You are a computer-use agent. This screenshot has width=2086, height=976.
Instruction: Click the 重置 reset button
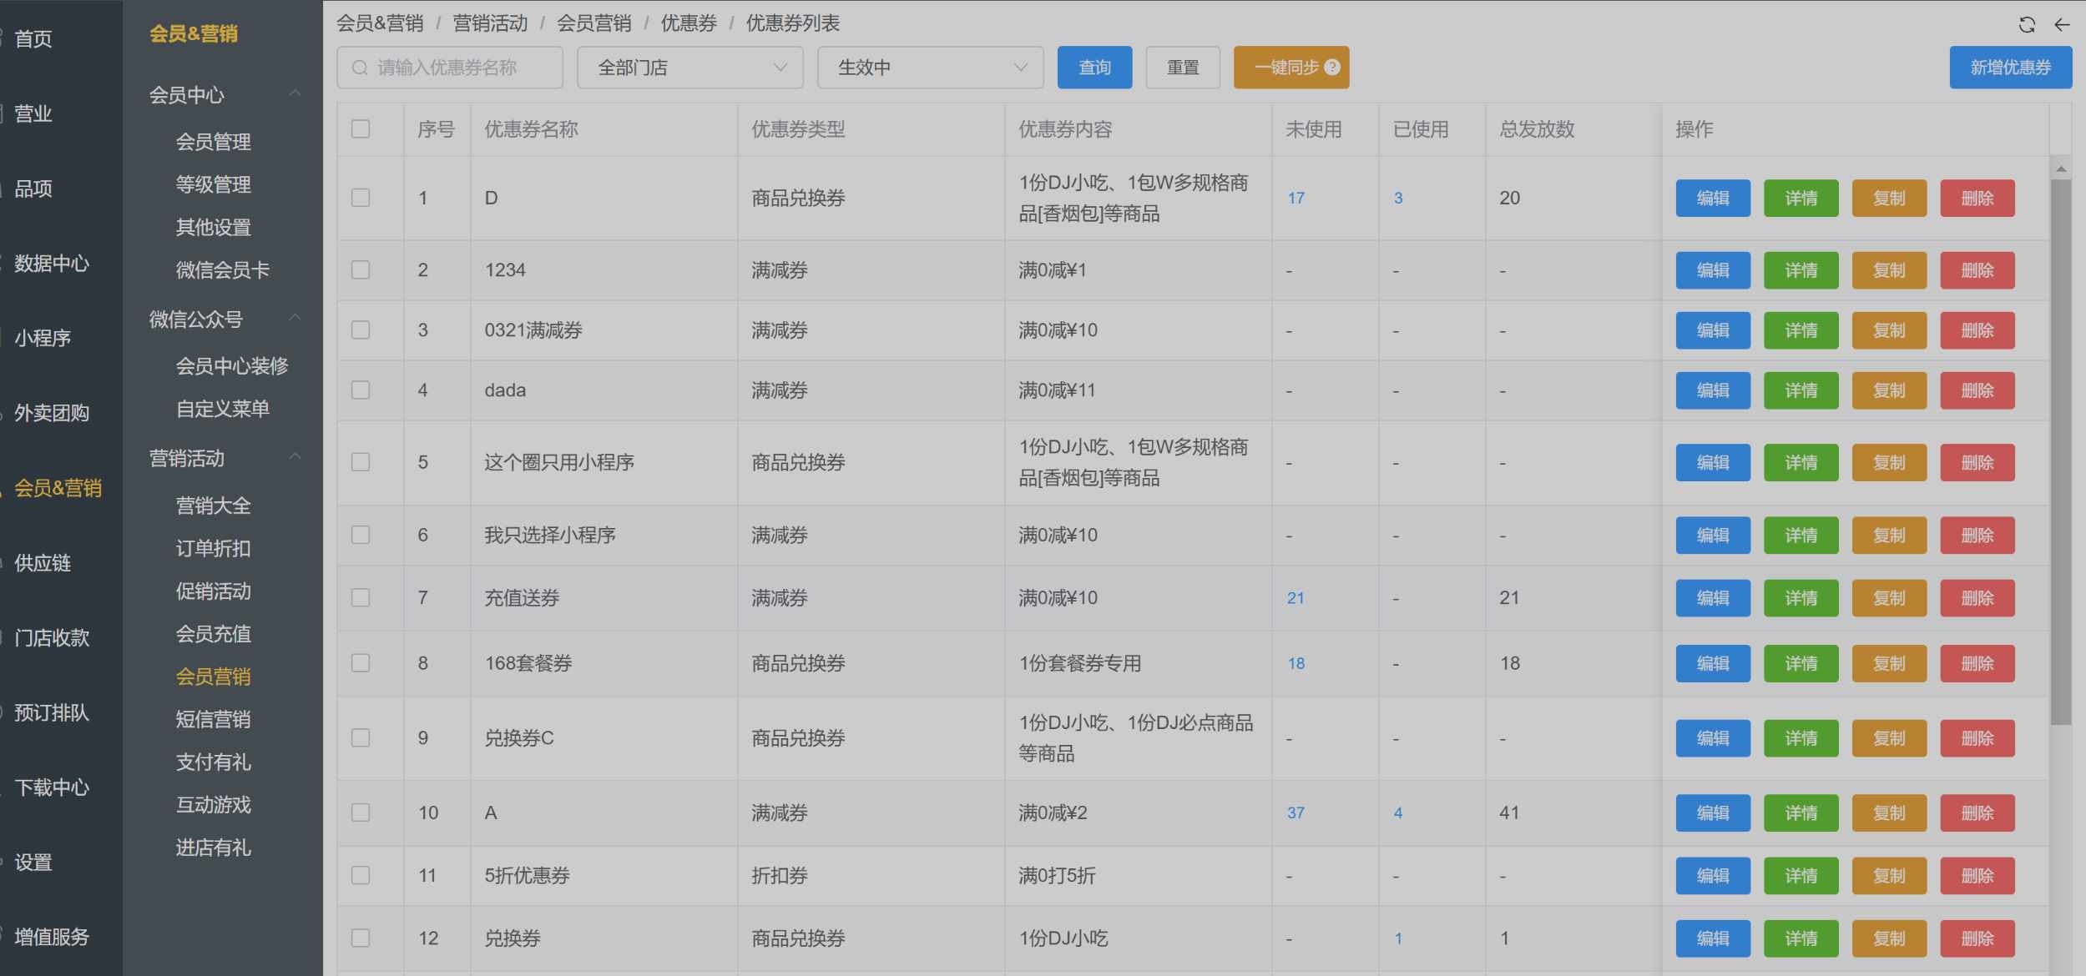pos(1183,68)
